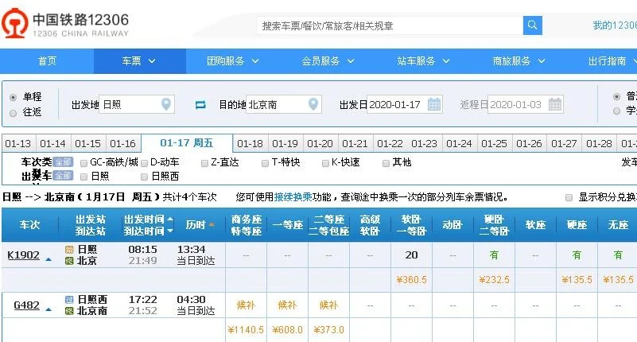Screen dimensions: 637x342
Task: Open the 接续换乘 transfer link
Action: (x=293, y=197)
